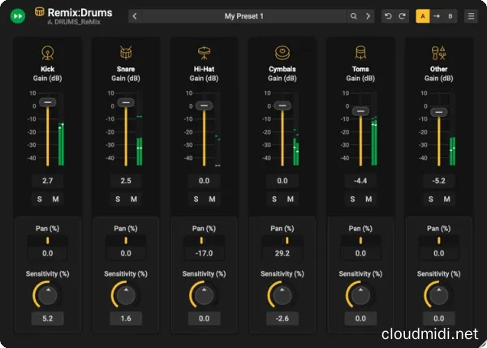Viewport: 487px width, 348px height.
Task: Mute the Toms channel
Action: pos(368,199)
